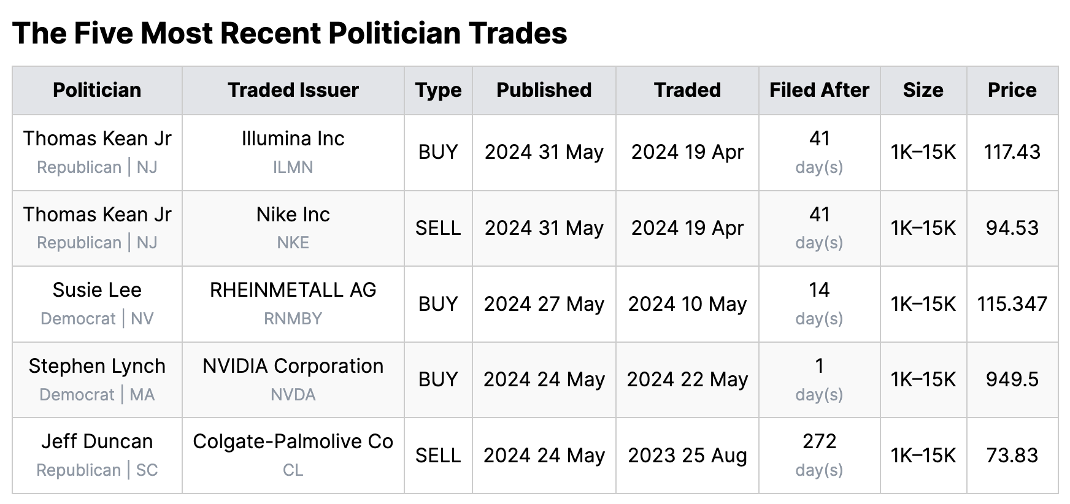Open Susie Lee politician link
This screenshot has height=504, width=1070.
pos(97,290)
